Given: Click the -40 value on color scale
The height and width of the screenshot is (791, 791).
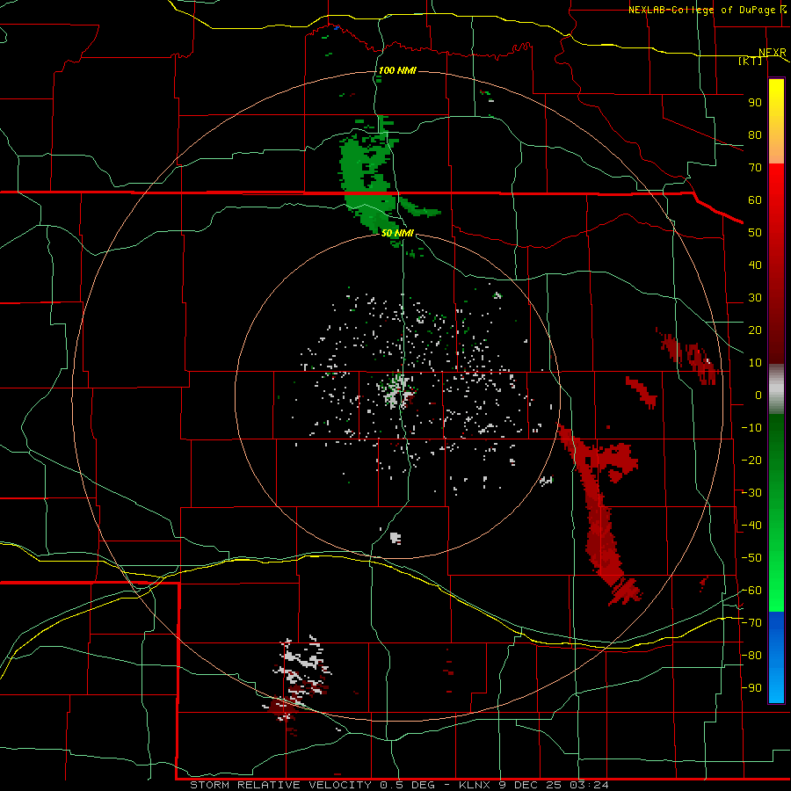Looking at the screenshot, I should [x=751, y=526].
